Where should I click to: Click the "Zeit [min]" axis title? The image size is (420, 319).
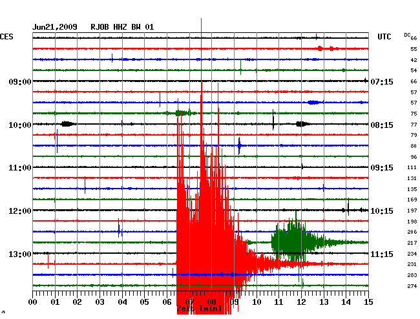[199, 309]
